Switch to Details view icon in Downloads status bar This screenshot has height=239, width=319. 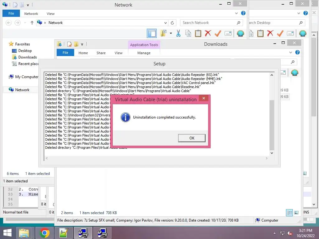tap(289, 213)
